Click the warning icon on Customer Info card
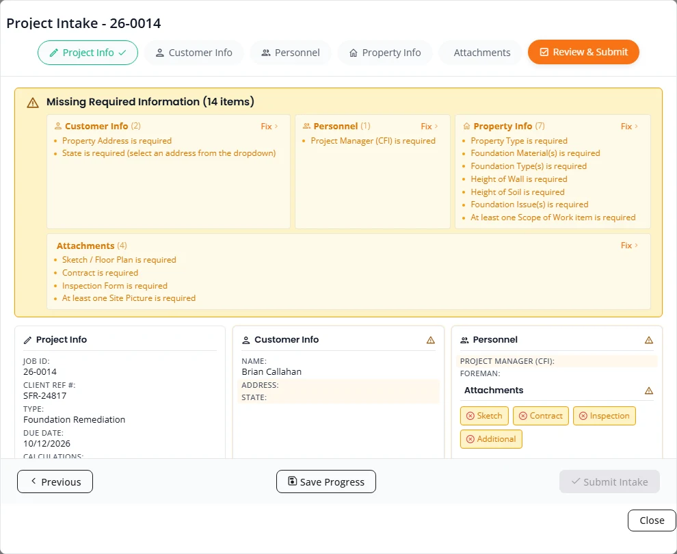This screenshot has height=554, width=677. (430, 340)
